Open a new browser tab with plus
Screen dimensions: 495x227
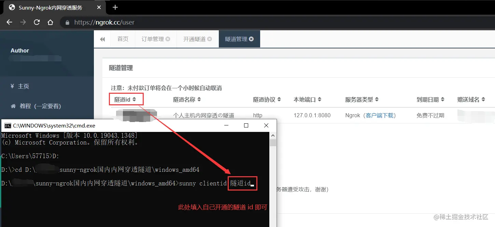click(115, 7)
